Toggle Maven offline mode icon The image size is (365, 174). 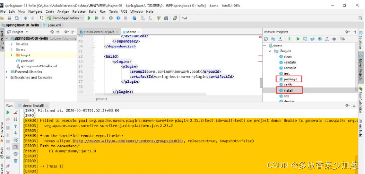click(312, 39)
